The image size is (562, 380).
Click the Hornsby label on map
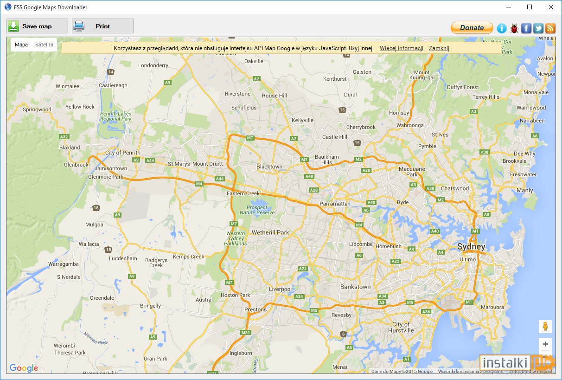click(399, 113)
